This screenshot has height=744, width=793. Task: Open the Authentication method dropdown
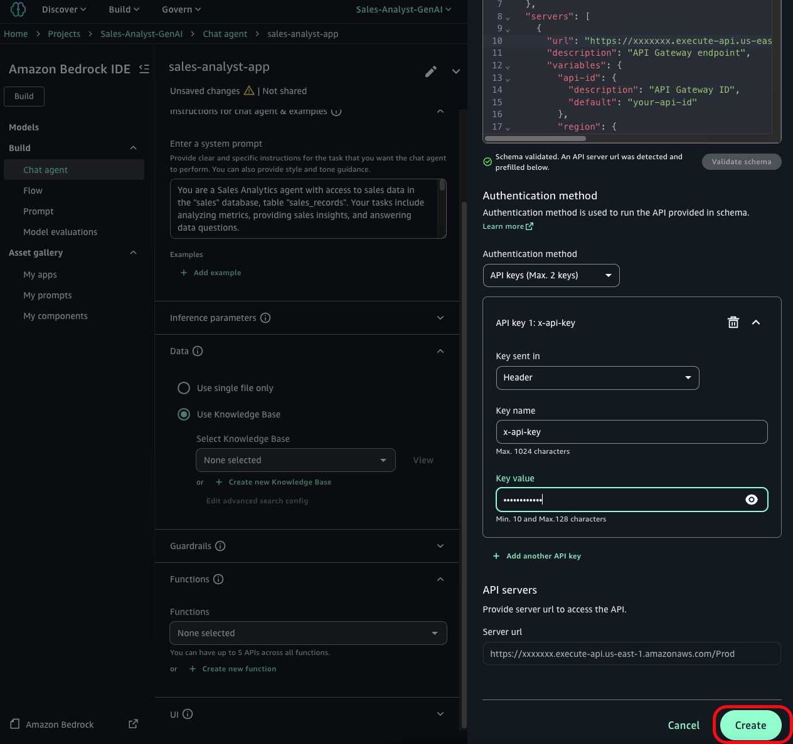click(551, 275)
